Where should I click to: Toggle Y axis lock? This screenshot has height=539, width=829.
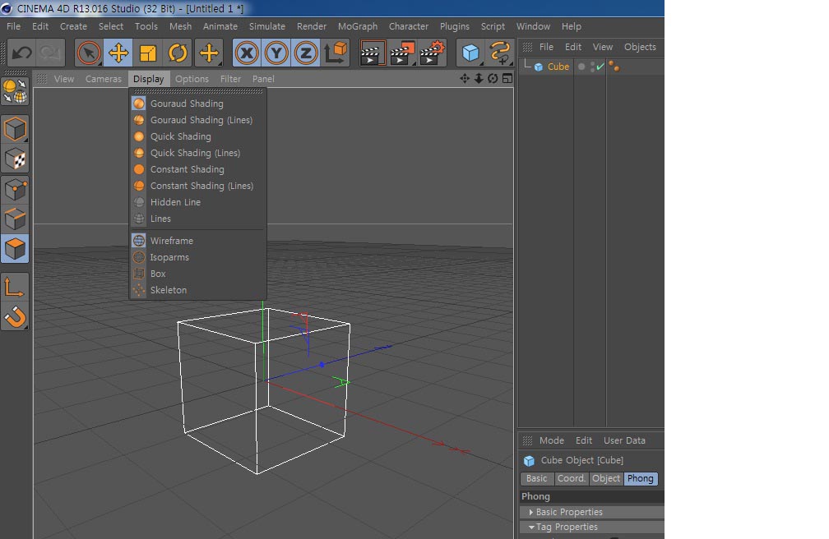[x=276, y=53]
